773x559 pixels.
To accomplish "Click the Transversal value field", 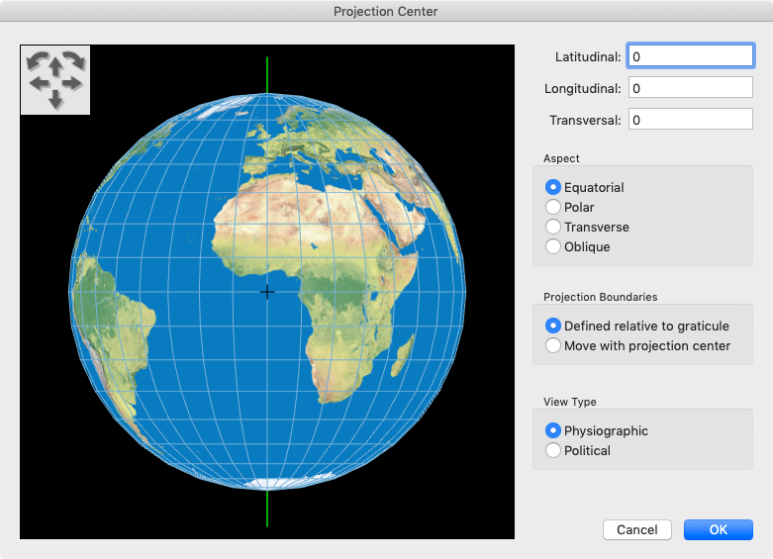I will pos(690,120).
